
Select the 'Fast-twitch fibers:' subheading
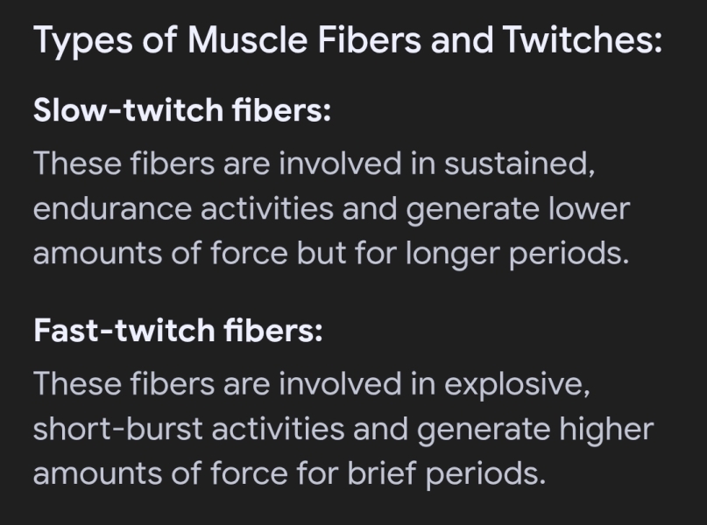click(178, 331)
